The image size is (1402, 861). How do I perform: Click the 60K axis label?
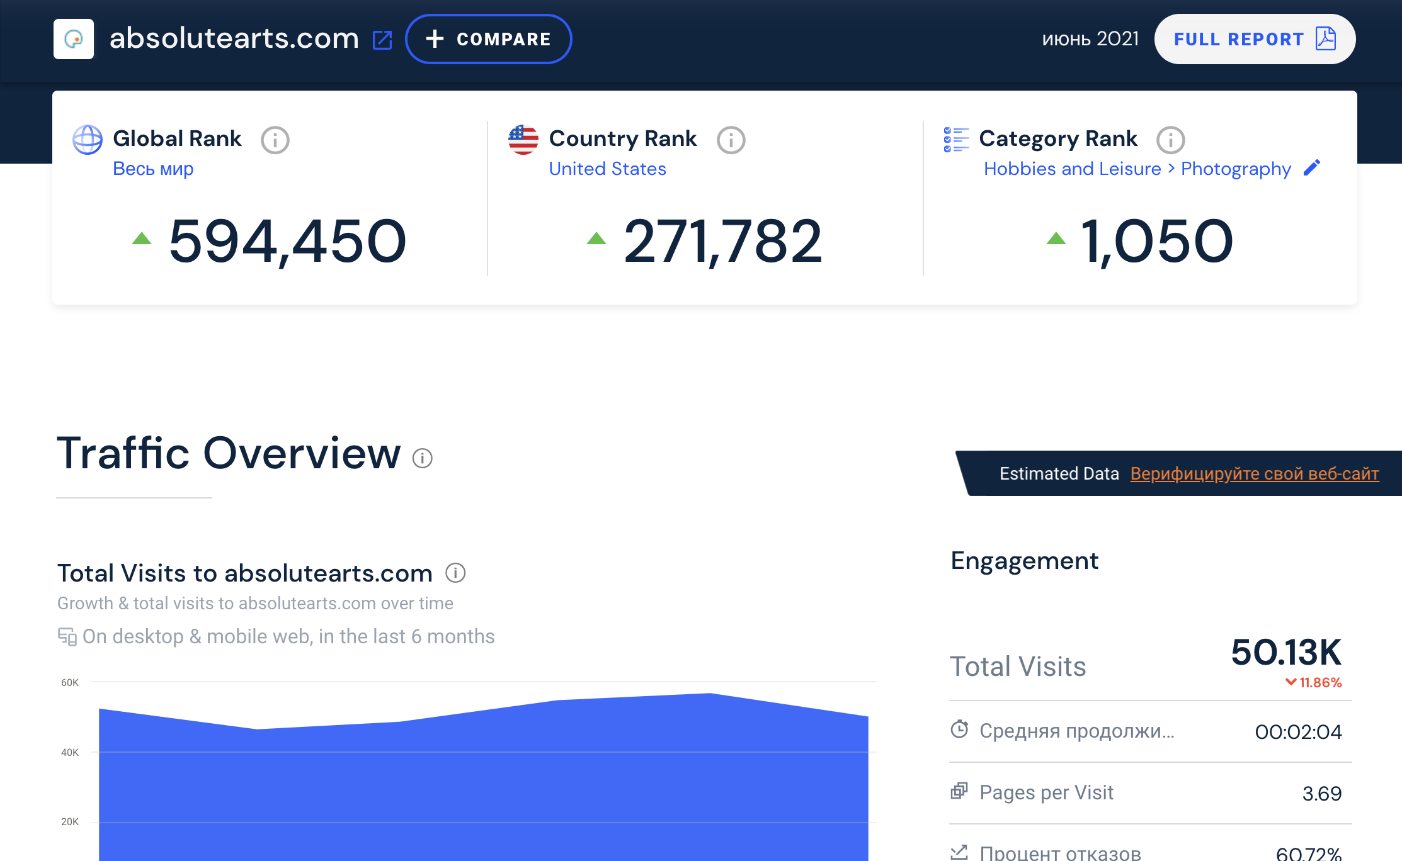click(x=70, y=683)
